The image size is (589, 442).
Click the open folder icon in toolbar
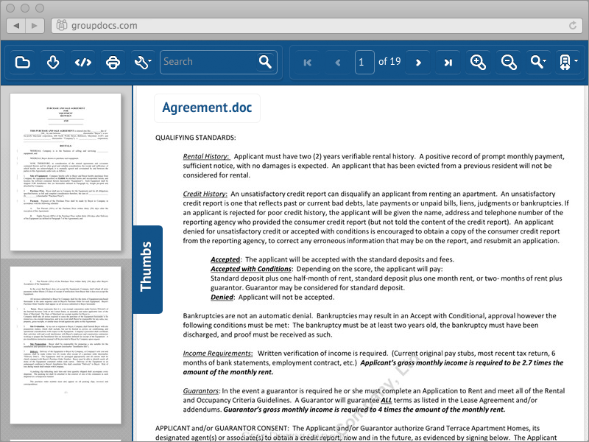click(x=23, y=62)
